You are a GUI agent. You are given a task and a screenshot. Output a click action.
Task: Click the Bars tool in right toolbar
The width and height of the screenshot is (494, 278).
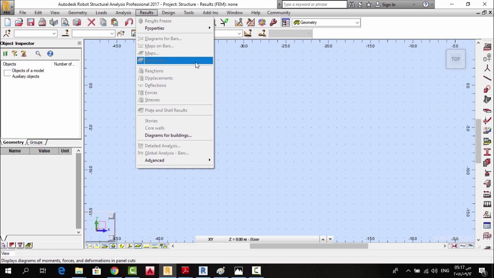point(487,78)
